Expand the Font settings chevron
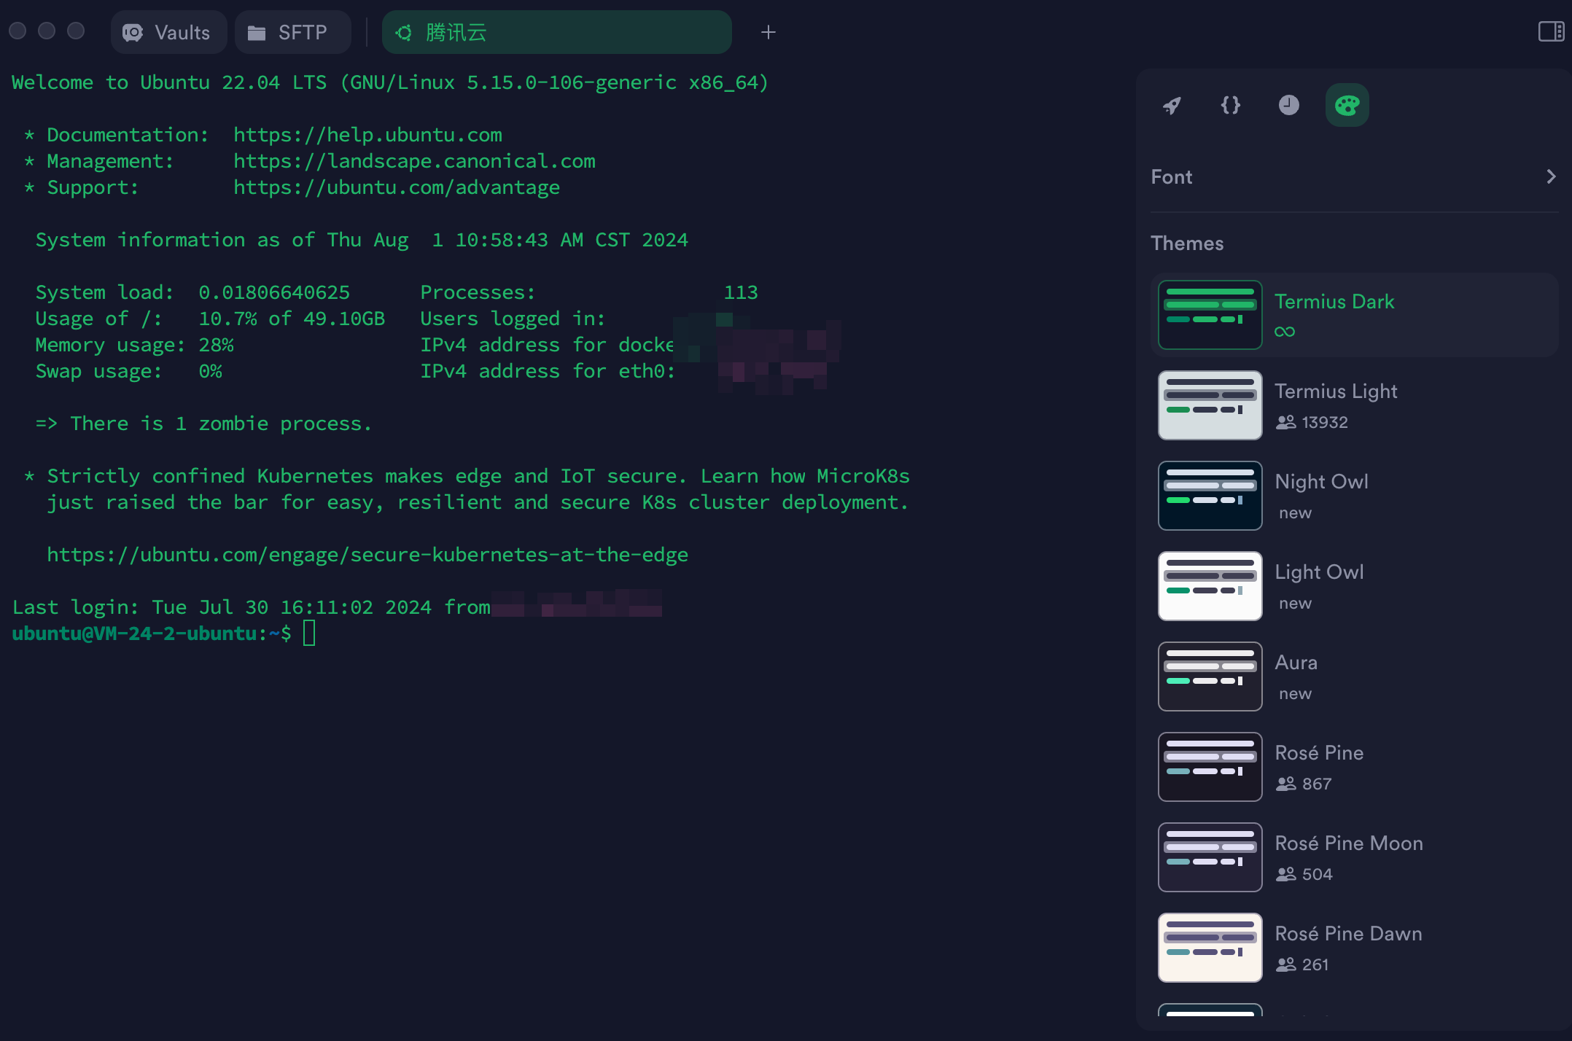The height and width of the screenshot is (1041, 1572). (1551, 177)
